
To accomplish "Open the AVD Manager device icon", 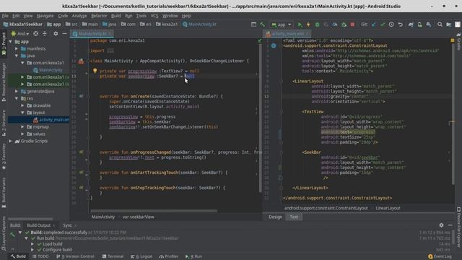I will [419, 25].
